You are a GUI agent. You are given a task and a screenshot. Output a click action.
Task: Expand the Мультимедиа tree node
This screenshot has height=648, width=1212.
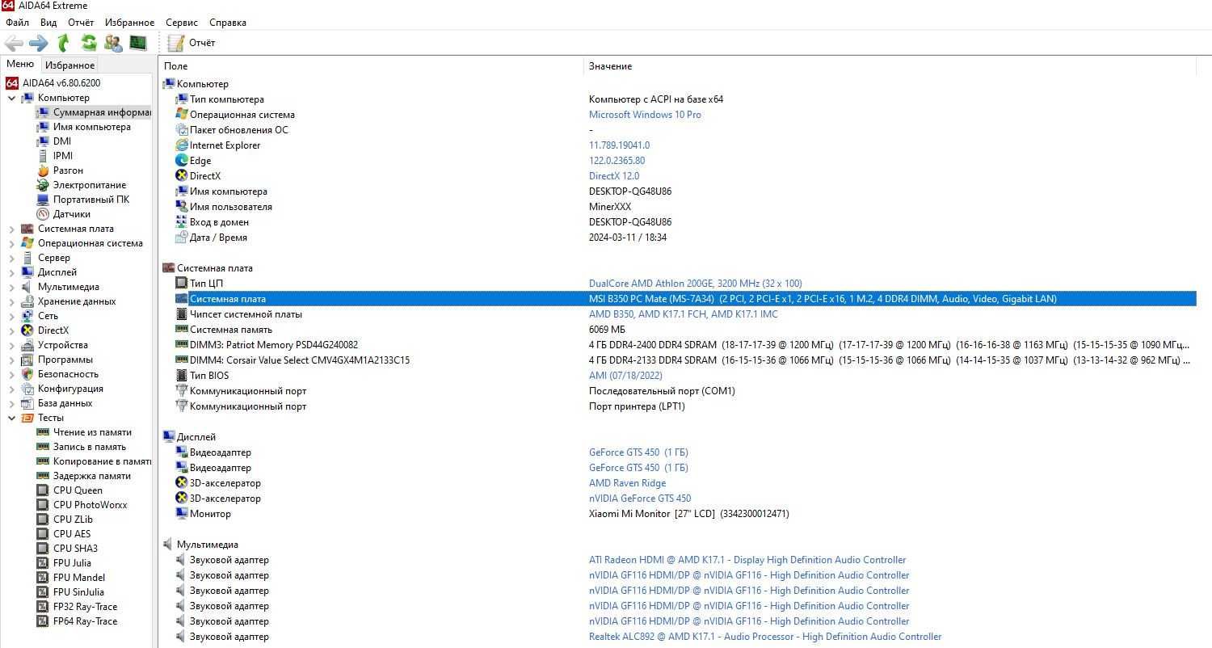pos(11,287)
